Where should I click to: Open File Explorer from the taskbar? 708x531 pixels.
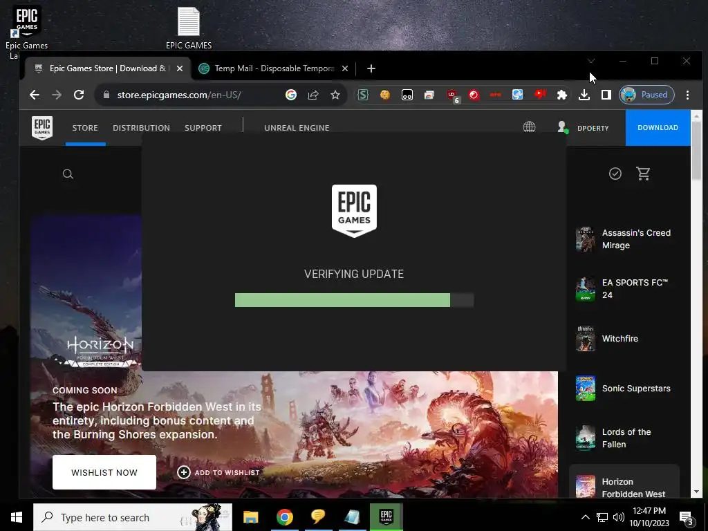[x=250, y=517]
